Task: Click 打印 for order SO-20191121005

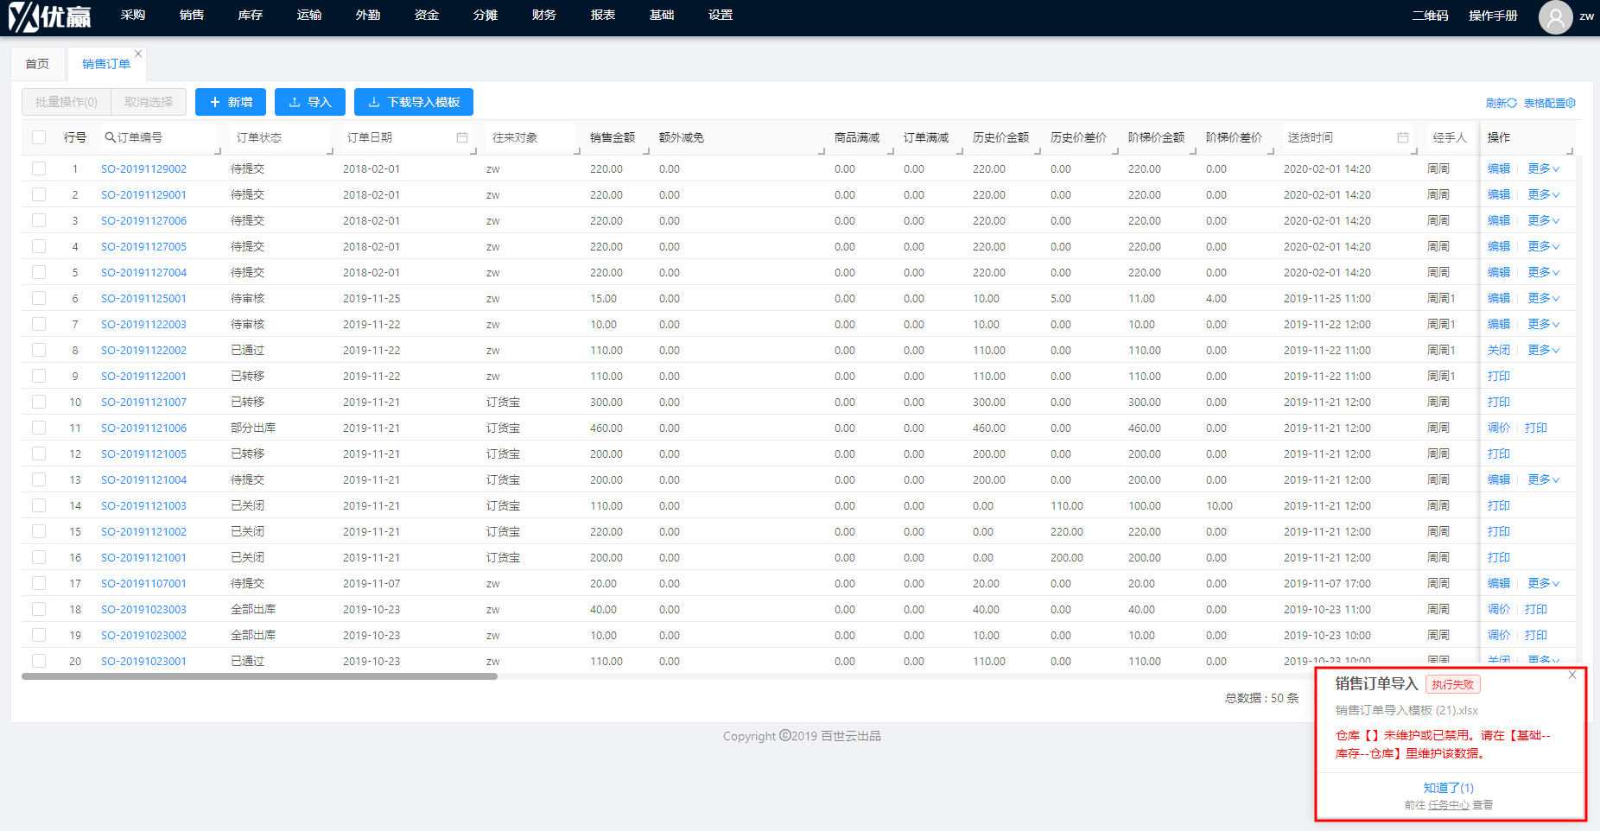Action: coord(1499,454)
